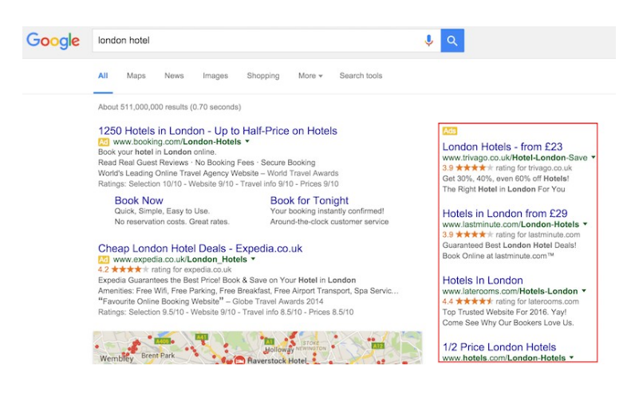Switch to the Images tab
643x401 pixels.
point(215,76)
